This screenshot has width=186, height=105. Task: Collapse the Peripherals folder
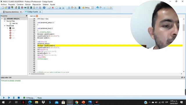pyautogui.click(x=5, y=26)
